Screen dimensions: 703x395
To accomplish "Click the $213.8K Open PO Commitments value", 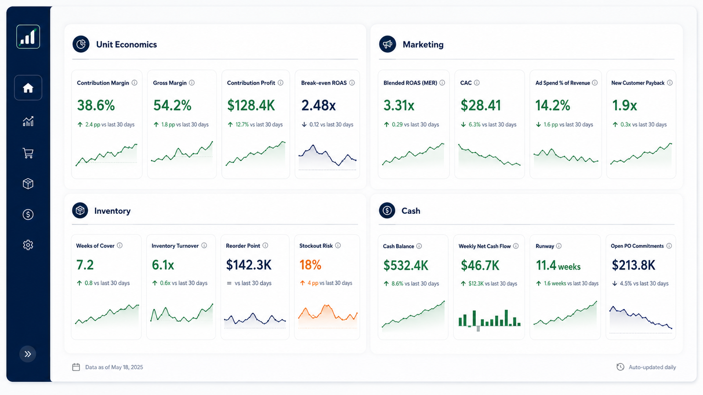I will point(634,266).
